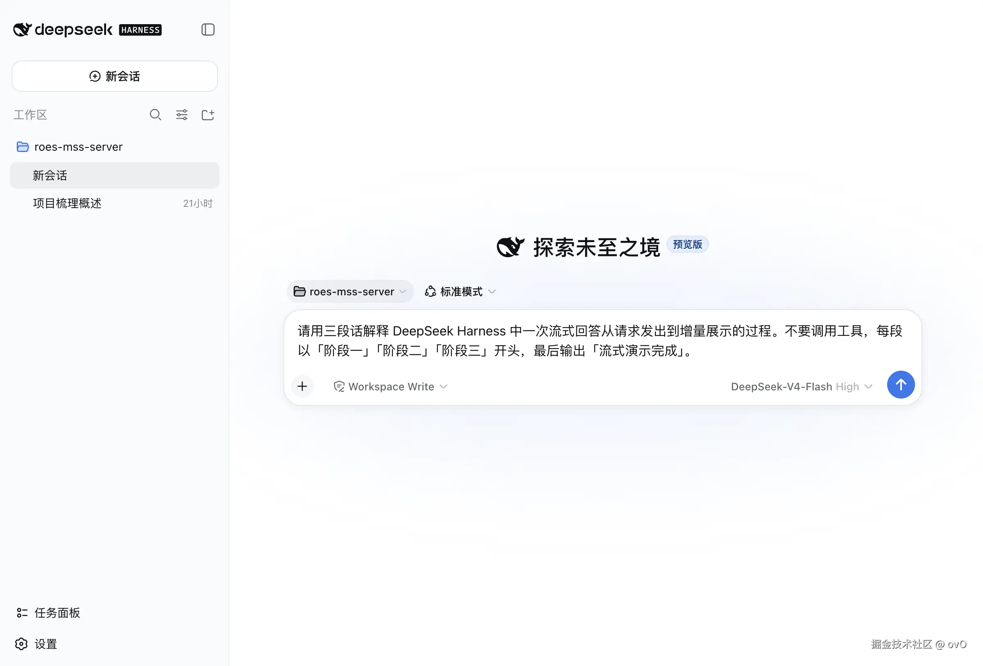Search the workspace with the magnifier icon
This screenshot has width=983, height=666.
coord(155,115)
